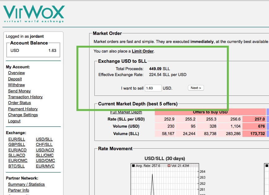
Task: Logout of the account
Action: pos(14,121)
